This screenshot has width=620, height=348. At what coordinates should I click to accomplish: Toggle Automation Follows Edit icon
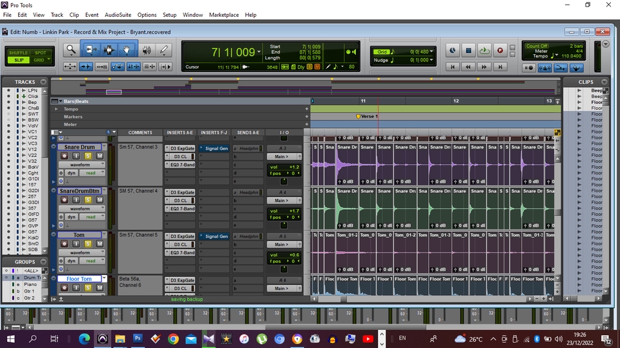click(118, 67)
